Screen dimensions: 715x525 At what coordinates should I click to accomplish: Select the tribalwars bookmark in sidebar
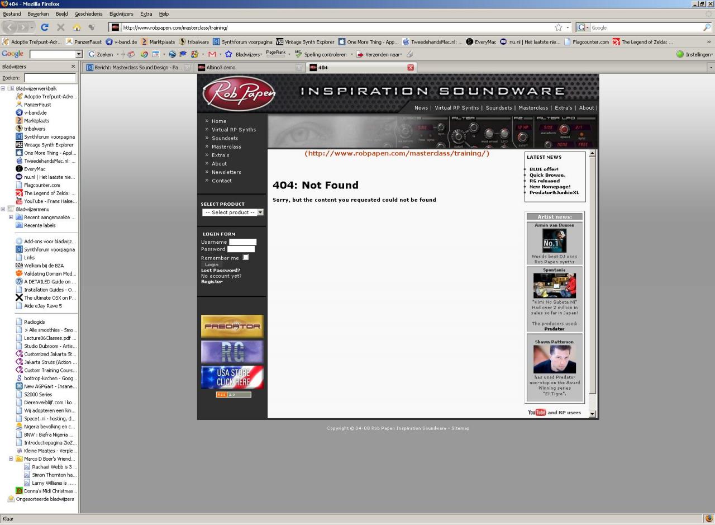[x=31, y=129]
